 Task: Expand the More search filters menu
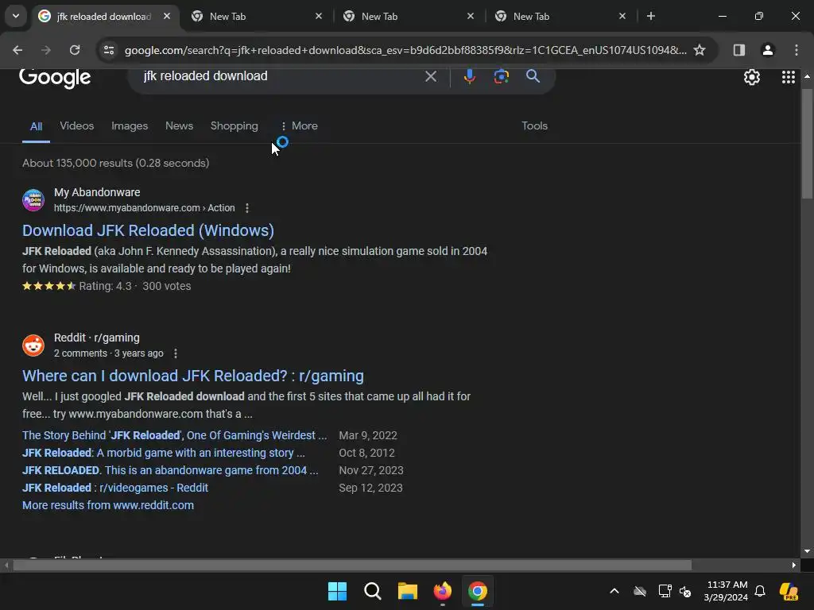(299, 126)
